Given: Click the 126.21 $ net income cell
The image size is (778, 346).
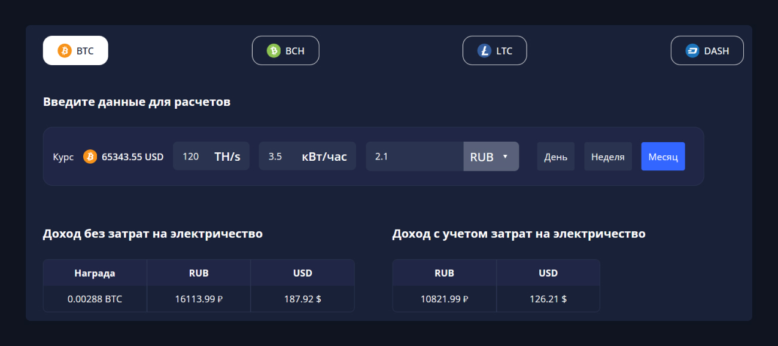Looking at the screenshot, I should (548, 299).
